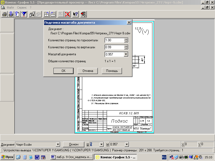Viewport: 215px width, 161px height.
Task: Click the Помощь button
Action: tap(112, 71)
